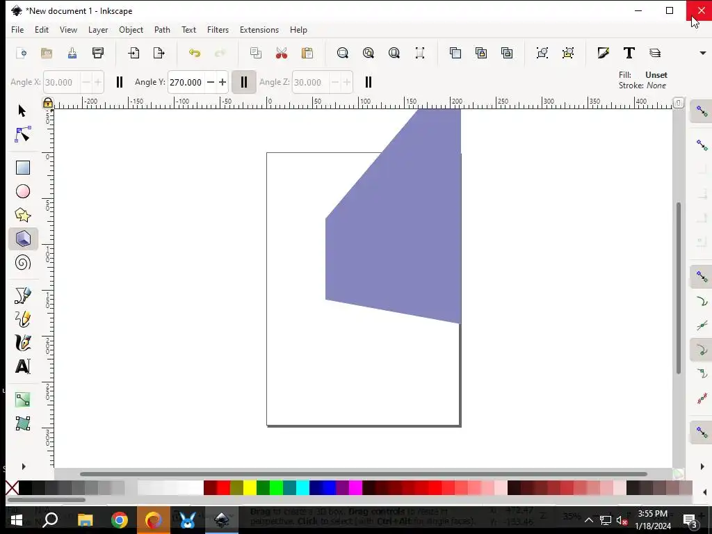This screenshot has width=712, height=534.
Task: Expand the toolbox overflow arrow
Action: [24, 467]
